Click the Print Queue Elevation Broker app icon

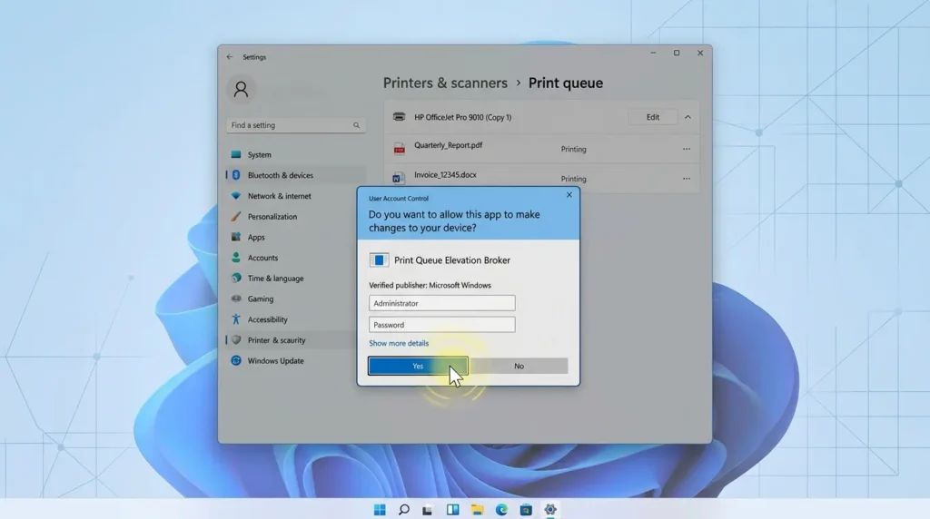pos(379,260)
